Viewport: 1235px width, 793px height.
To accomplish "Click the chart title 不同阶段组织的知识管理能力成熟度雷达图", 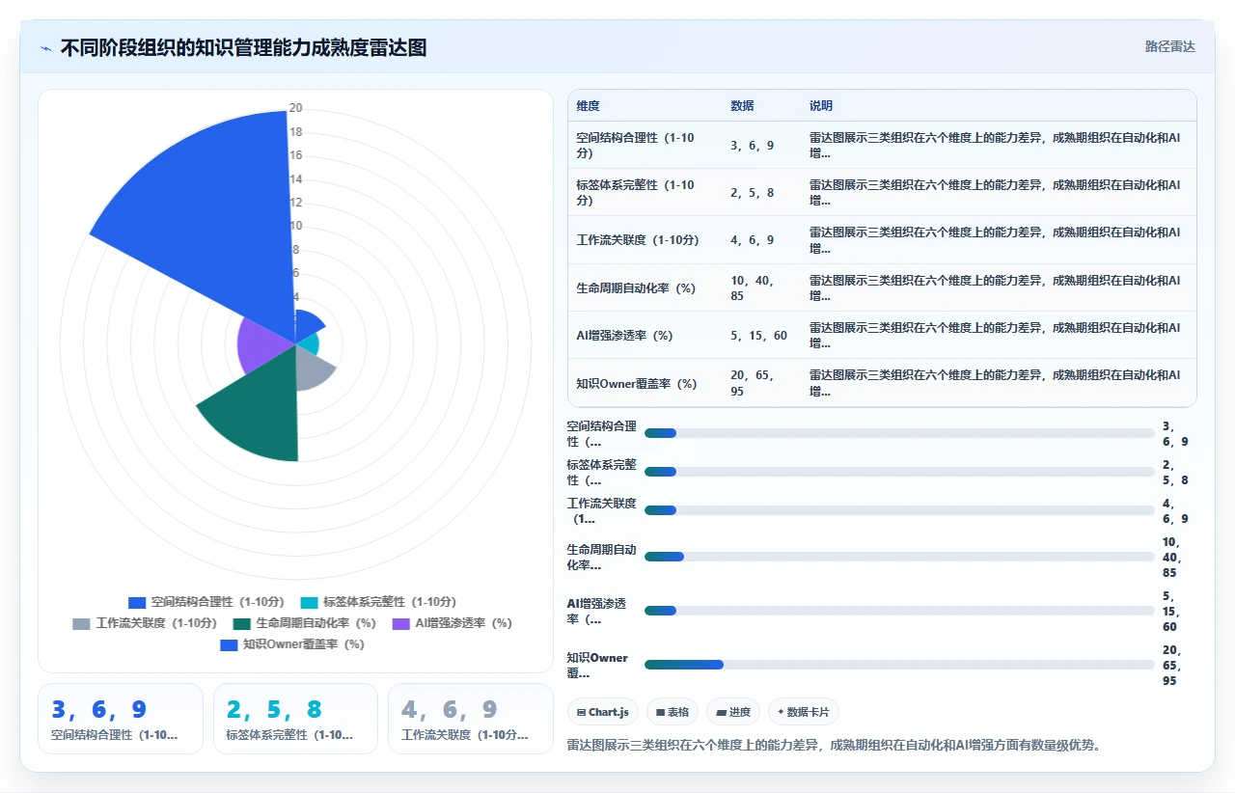I will pos(243,48).
